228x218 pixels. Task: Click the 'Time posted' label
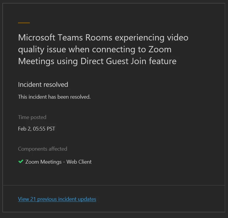click(x=32, y=117)
